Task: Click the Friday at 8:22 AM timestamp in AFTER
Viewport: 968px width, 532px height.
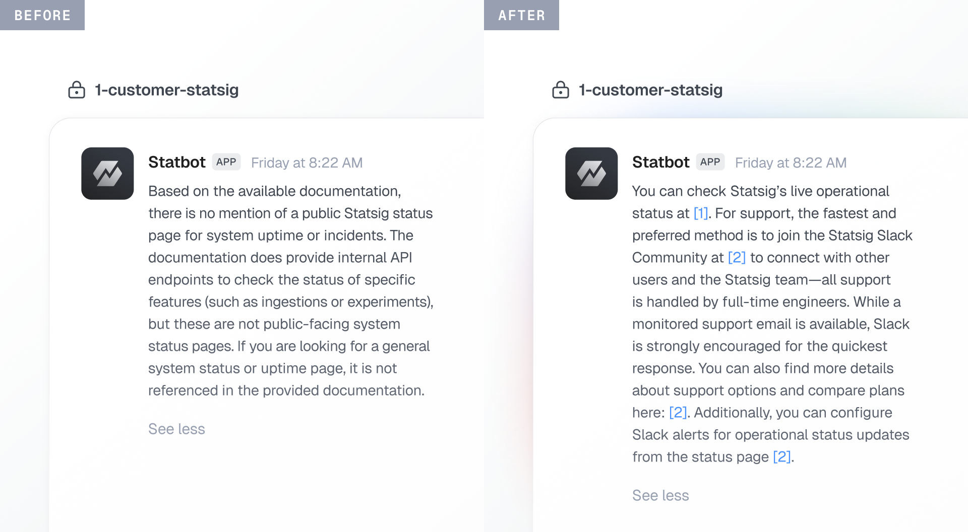Action: pyautogui.click(x=791, y=162)
